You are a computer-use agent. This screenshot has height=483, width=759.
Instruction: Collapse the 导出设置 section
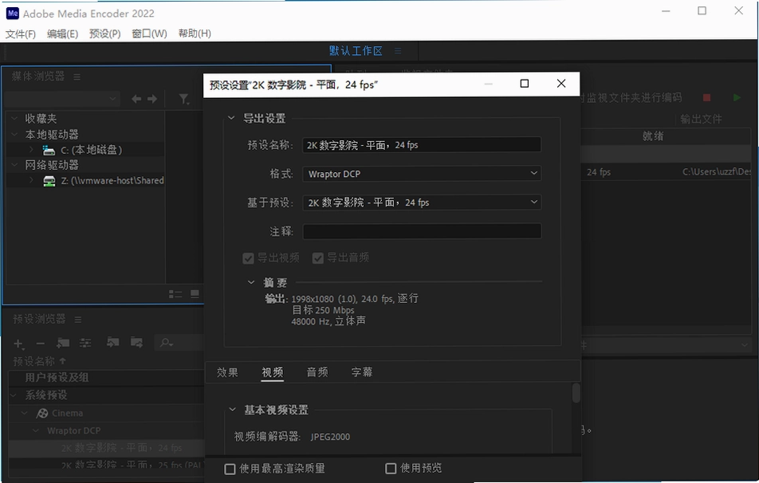click(x=231, y=118)
